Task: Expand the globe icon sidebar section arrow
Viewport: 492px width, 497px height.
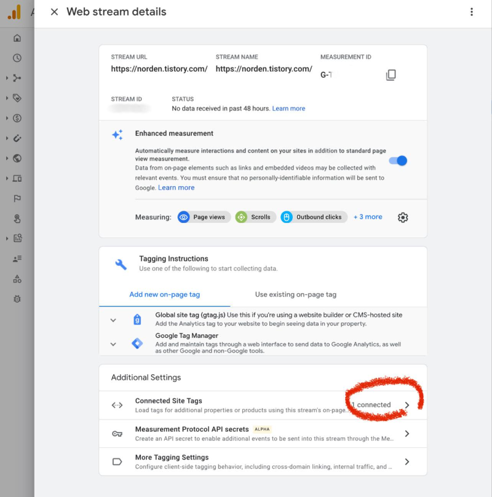Action: [7, 158]
